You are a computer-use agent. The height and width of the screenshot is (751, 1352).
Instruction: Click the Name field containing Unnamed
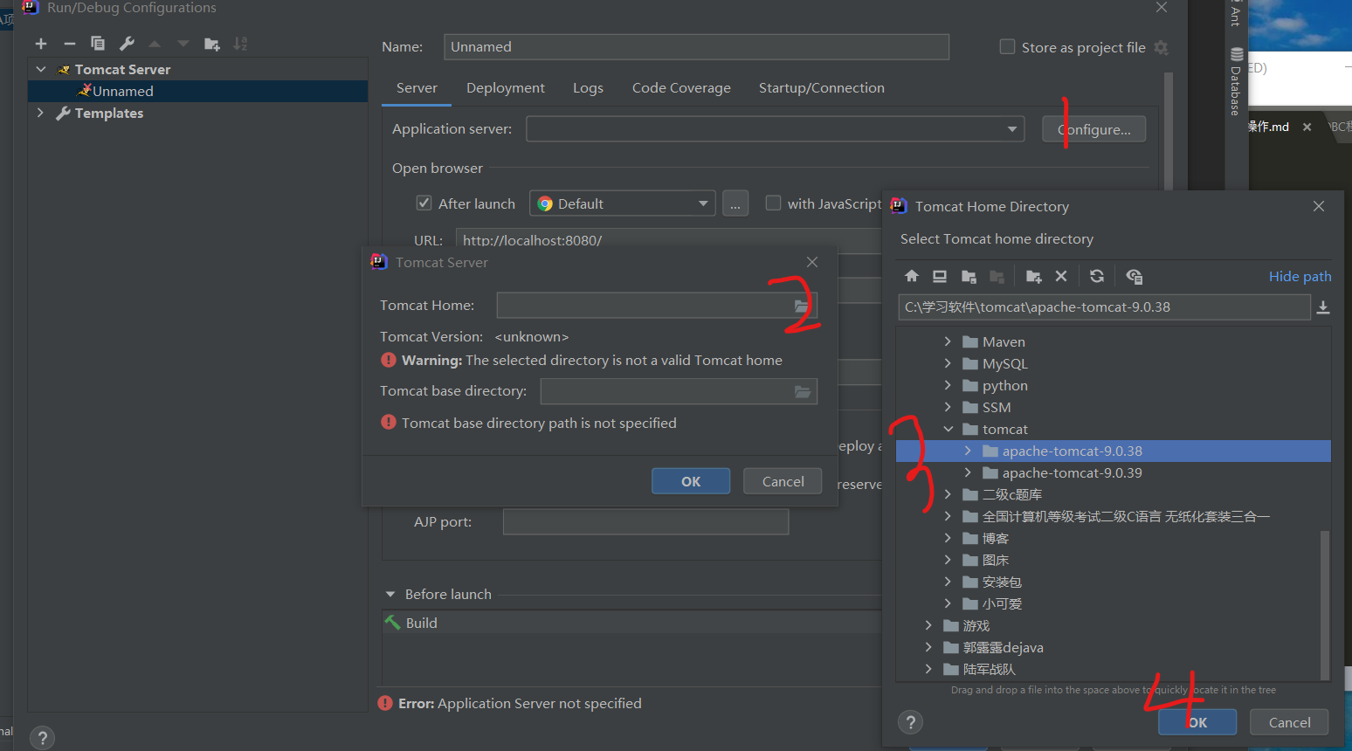tap(697, 47)
